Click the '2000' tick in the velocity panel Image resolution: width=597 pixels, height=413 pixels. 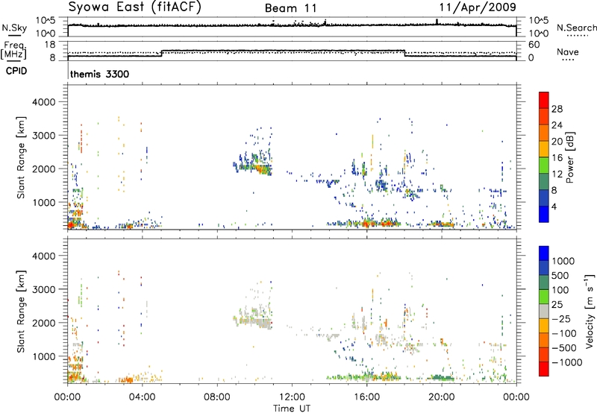[x=44, y=323]
